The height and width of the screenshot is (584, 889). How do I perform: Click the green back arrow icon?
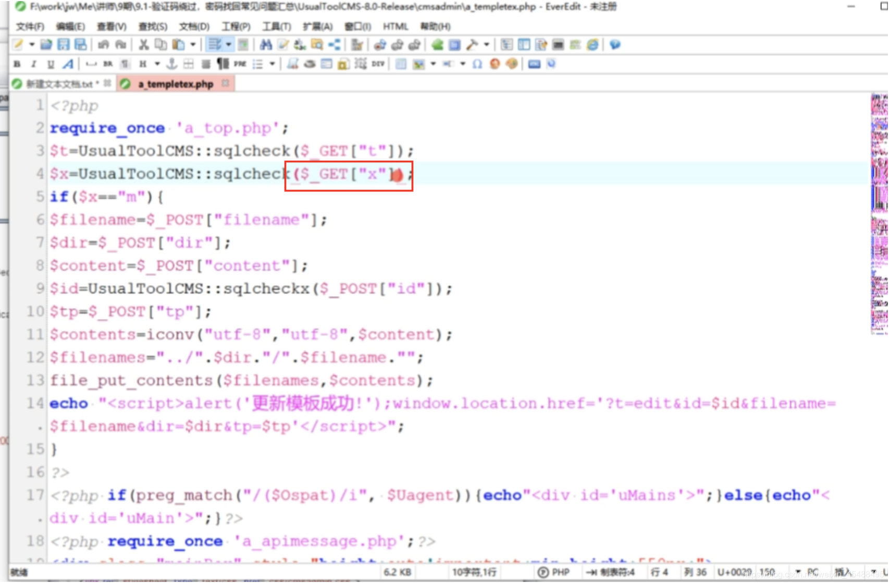437,45
